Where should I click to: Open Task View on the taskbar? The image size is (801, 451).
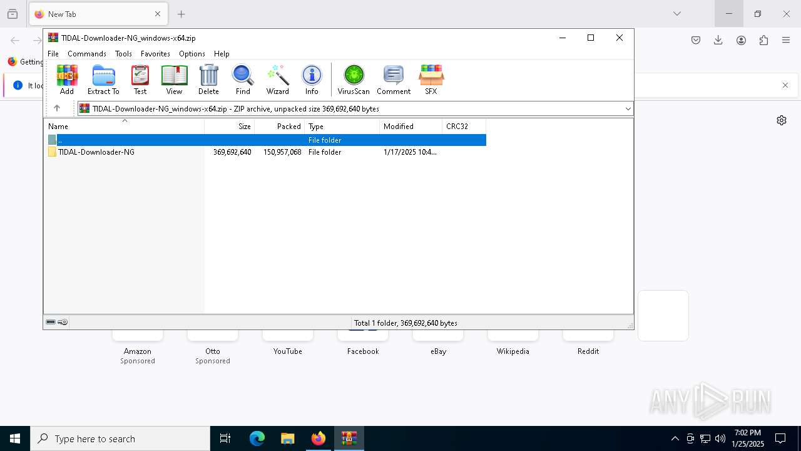(225, 438)
